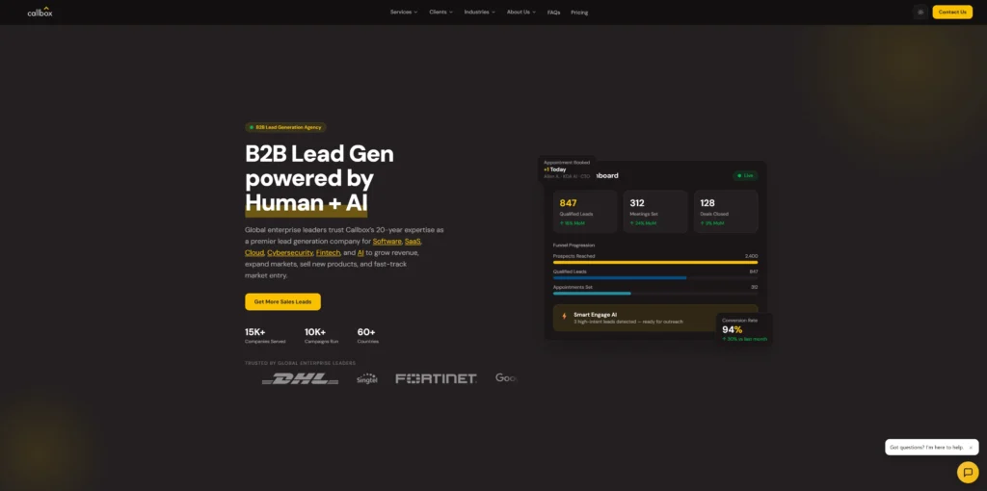The height and width of the screenshot is (491, 987).
Task: Follow the Software link
Action: click(387, 242)
